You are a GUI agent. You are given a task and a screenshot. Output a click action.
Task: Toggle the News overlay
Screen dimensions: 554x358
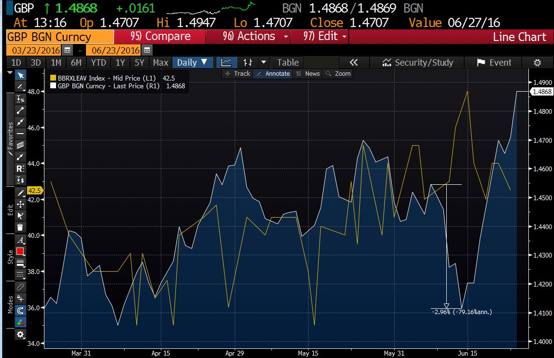[x=308, y=73]
